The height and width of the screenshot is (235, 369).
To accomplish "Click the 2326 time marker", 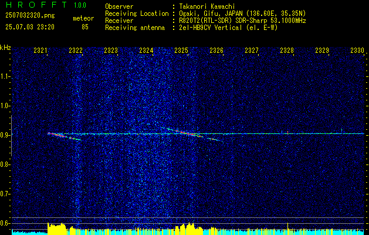I will pos(216,51).
